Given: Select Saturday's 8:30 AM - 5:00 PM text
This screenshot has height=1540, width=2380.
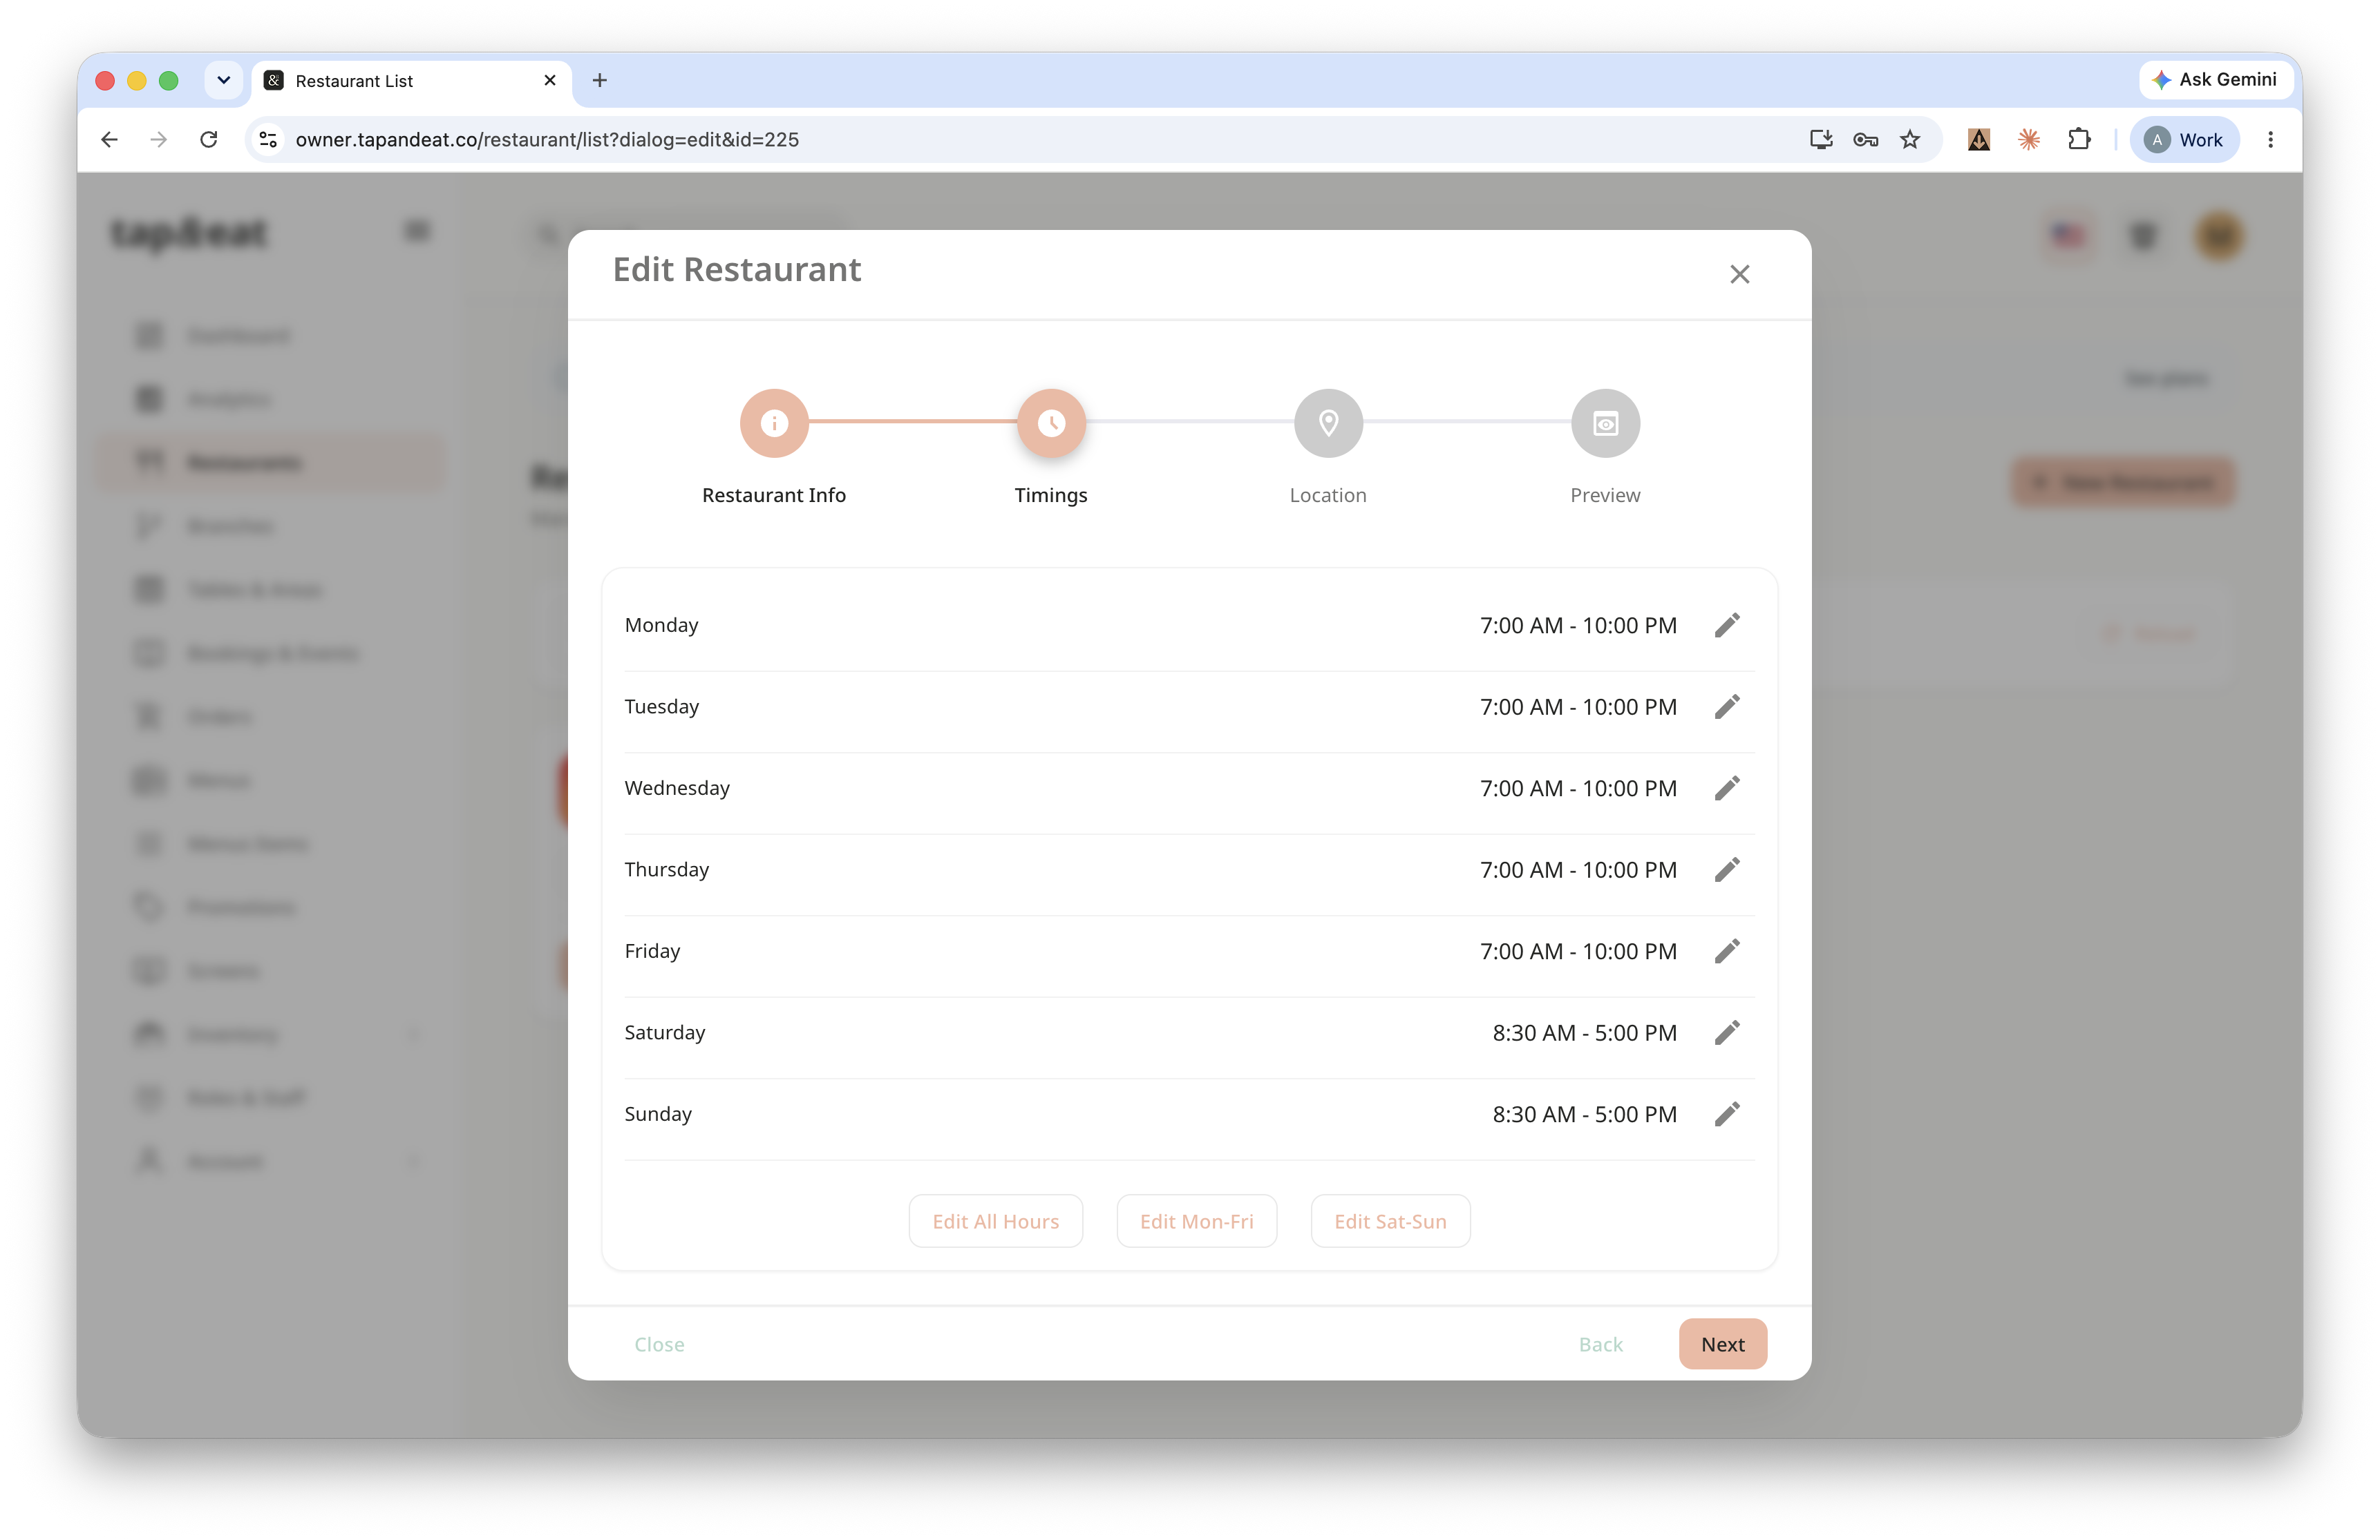Looking at the screenshot, I should click(x=1584, y=1032).
